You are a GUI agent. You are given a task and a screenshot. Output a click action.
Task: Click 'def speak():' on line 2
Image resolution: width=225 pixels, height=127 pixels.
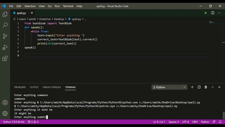34,28
